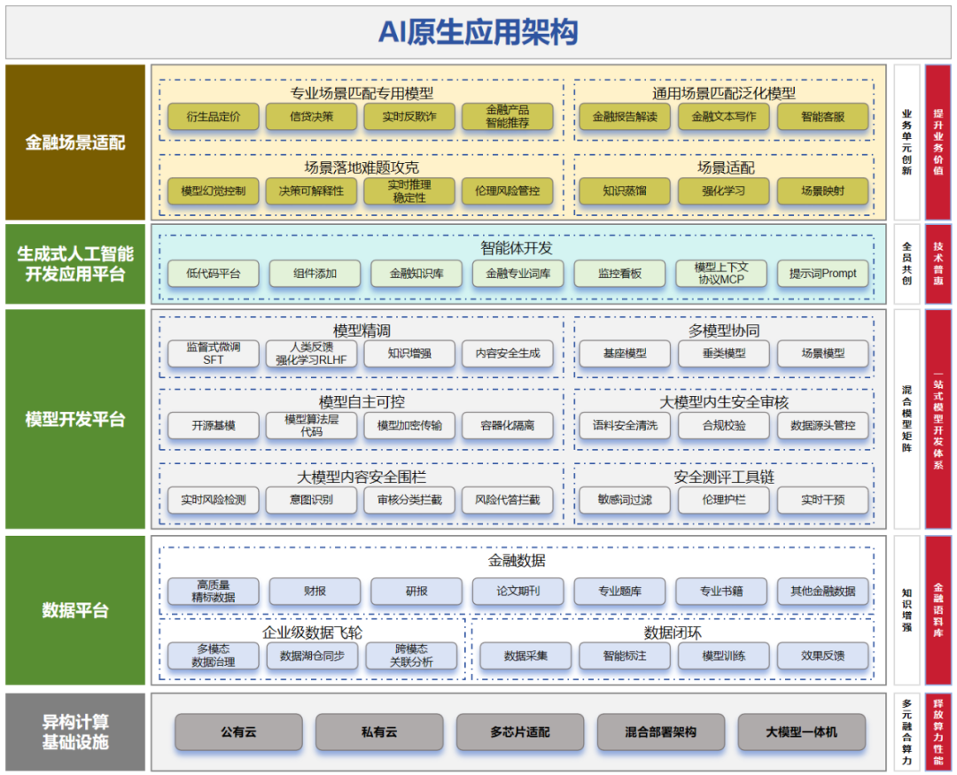This screenshot has height=775, width=957.
Task: Select the 伦理风险管控 box
Action: click(508, 191)
